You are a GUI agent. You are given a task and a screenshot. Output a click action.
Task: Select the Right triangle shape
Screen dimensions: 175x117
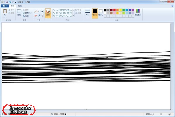[x=54, y=13]
